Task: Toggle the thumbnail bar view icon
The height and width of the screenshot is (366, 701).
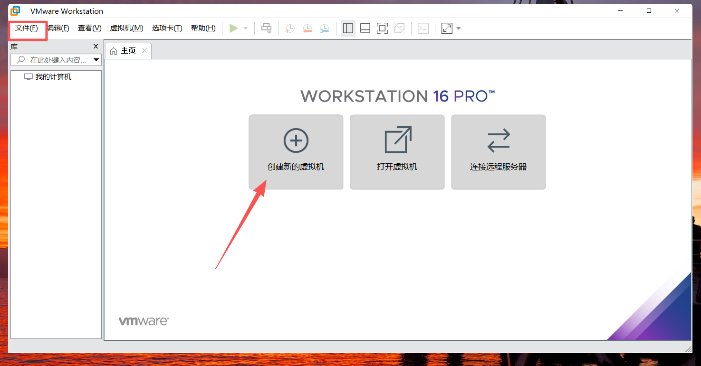Action: pos(365,28)
